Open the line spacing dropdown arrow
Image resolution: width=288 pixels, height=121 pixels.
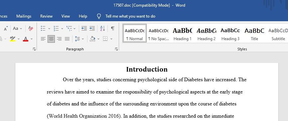click(x=83, y=39)
